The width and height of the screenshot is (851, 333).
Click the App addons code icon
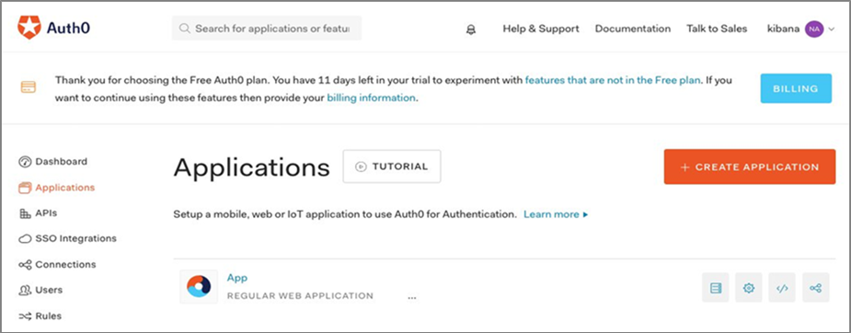(x=782, y=288)
